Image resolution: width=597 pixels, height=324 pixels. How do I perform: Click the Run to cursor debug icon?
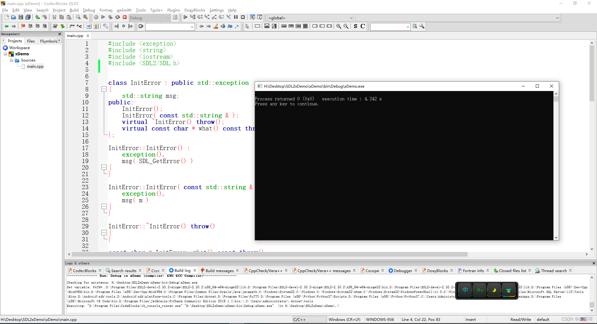(x=193, y=17)
